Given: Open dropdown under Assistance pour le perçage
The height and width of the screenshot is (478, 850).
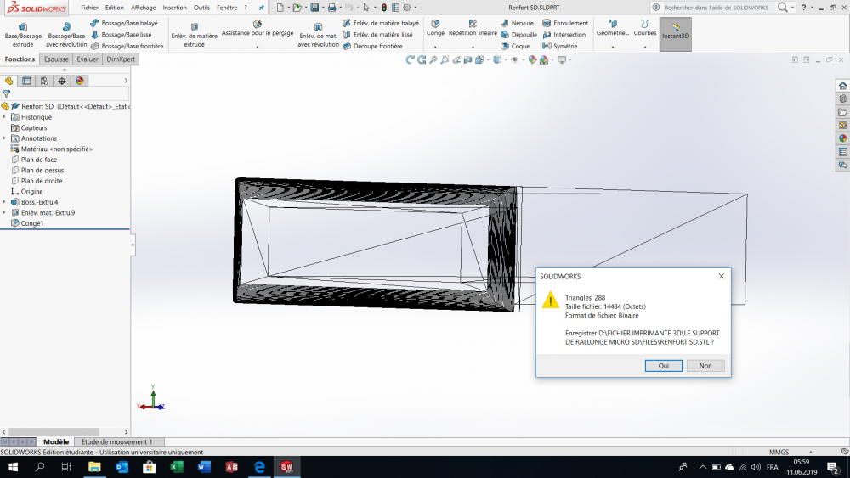Looking at the screenshot, I should [x=258, y=47].
